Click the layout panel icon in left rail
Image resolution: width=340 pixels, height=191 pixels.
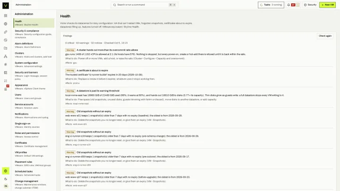[6, 73]
